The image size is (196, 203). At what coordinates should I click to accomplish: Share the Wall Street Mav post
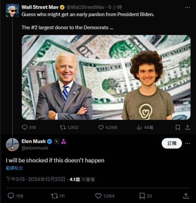(188, 127)
